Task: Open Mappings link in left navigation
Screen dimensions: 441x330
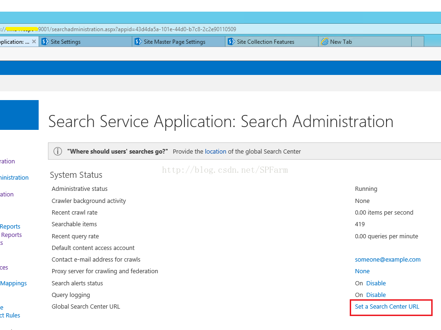Action: coord(13,283)
